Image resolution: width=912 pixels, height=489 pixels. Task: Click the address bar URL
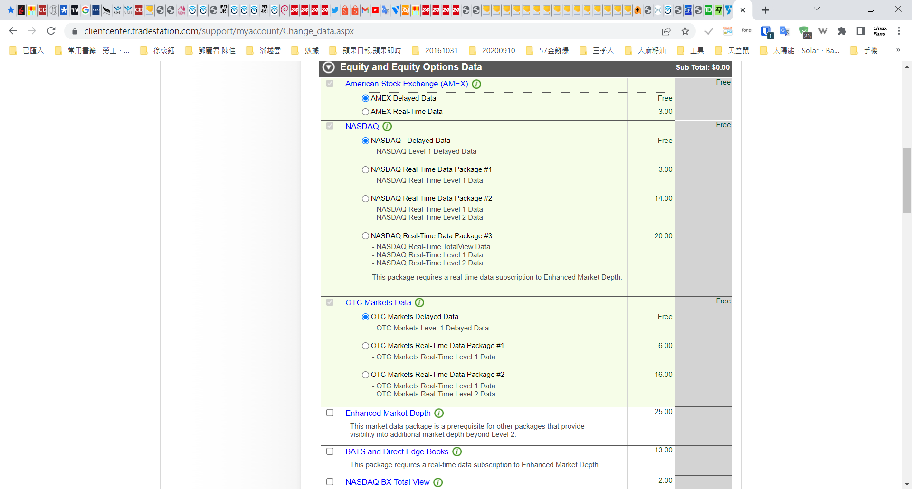click(x=219, y=31)
